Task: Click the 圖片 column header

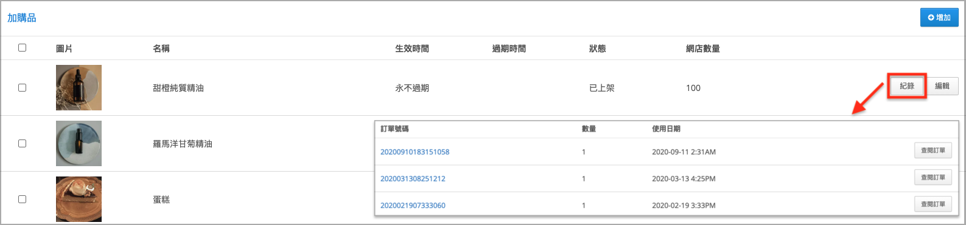Action: pos(64,49)
